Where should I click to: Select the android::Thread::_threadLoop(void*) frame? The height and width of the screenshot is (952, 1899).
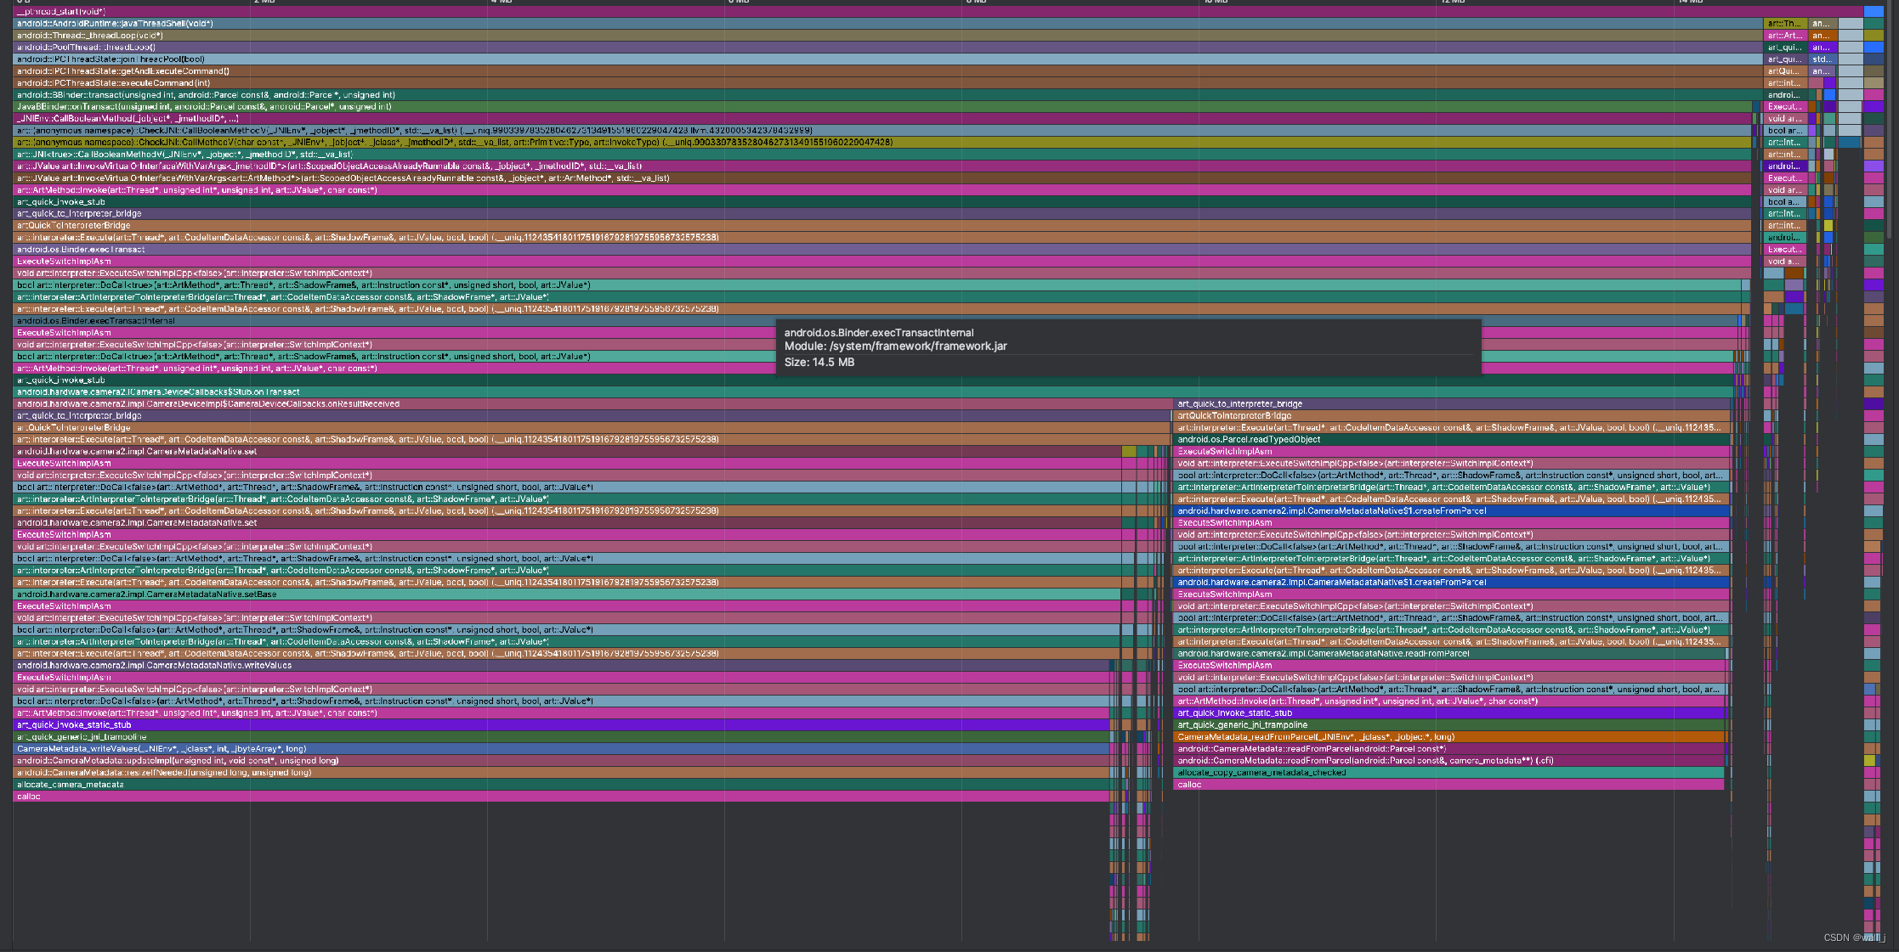point(888,36)
